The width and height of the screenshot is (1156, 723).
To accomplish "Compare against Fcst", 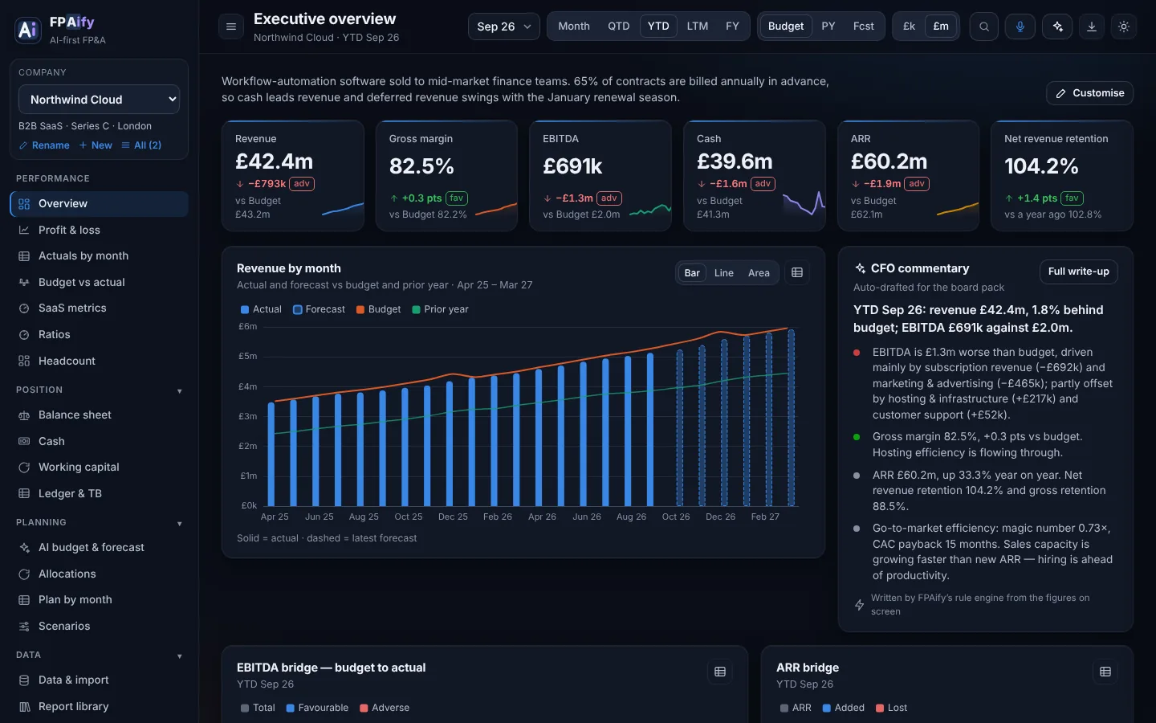I will click(864, 27).
